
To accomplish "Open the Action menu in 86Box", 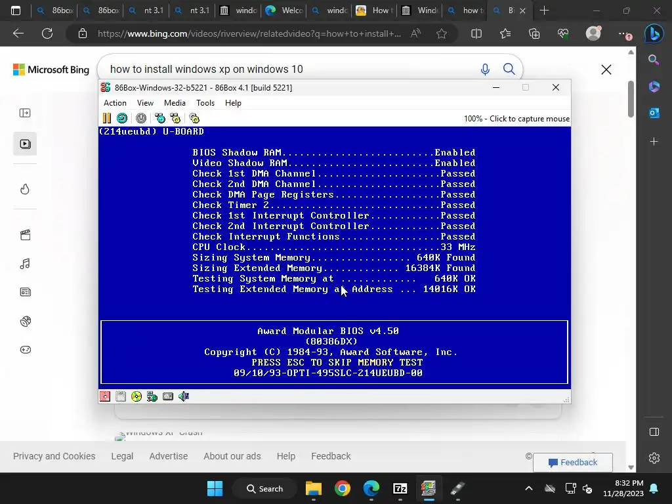I will pyautogui.click(x=115, y=103).
